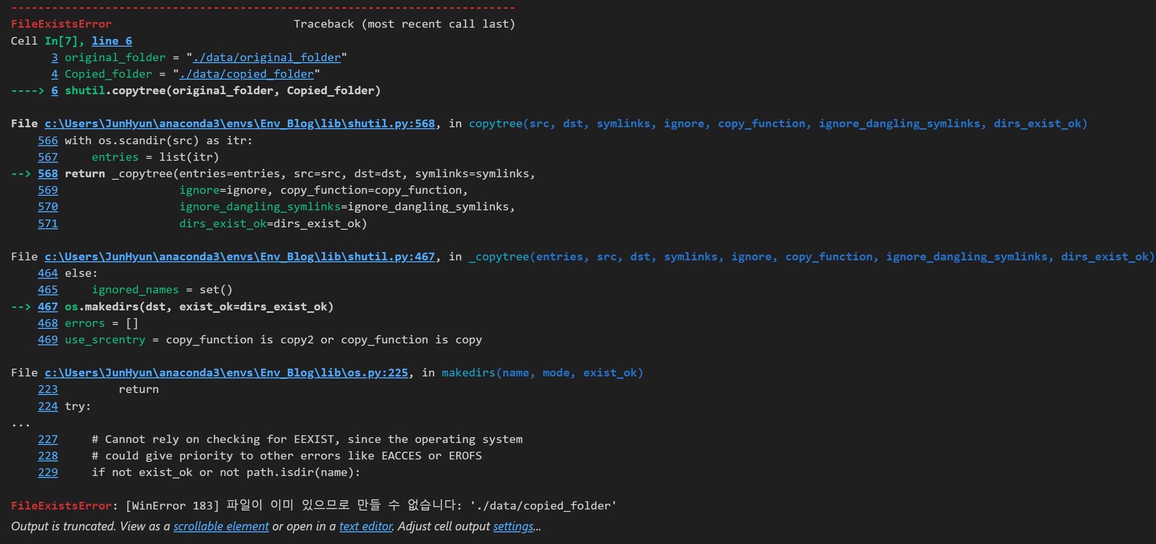Click 'ignore_dangling_symlinks=ignore_dangling_symlinks,' on line 570
Image resolution: width=1156 pixels, height=544 pixels.
tap(347, 206)
